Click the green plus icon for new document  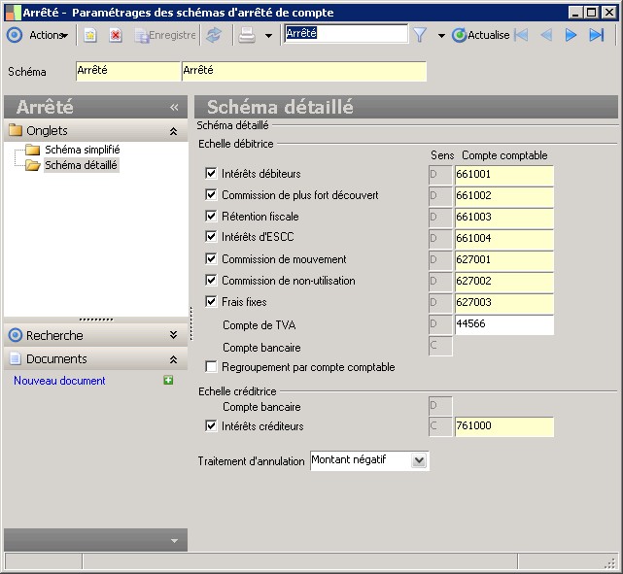168,381
